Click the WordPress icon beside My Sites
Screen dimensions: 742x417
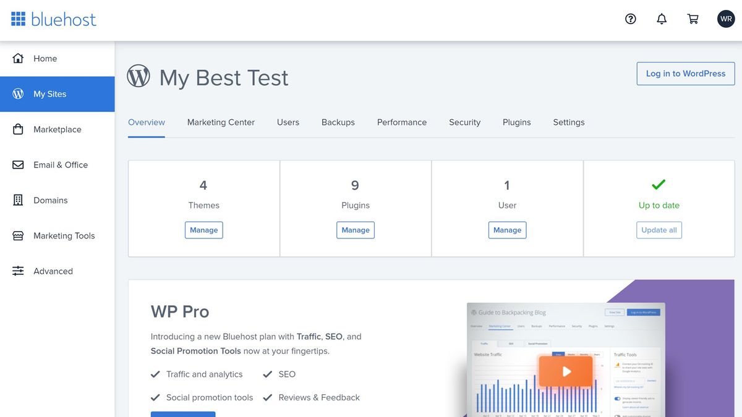18,94
